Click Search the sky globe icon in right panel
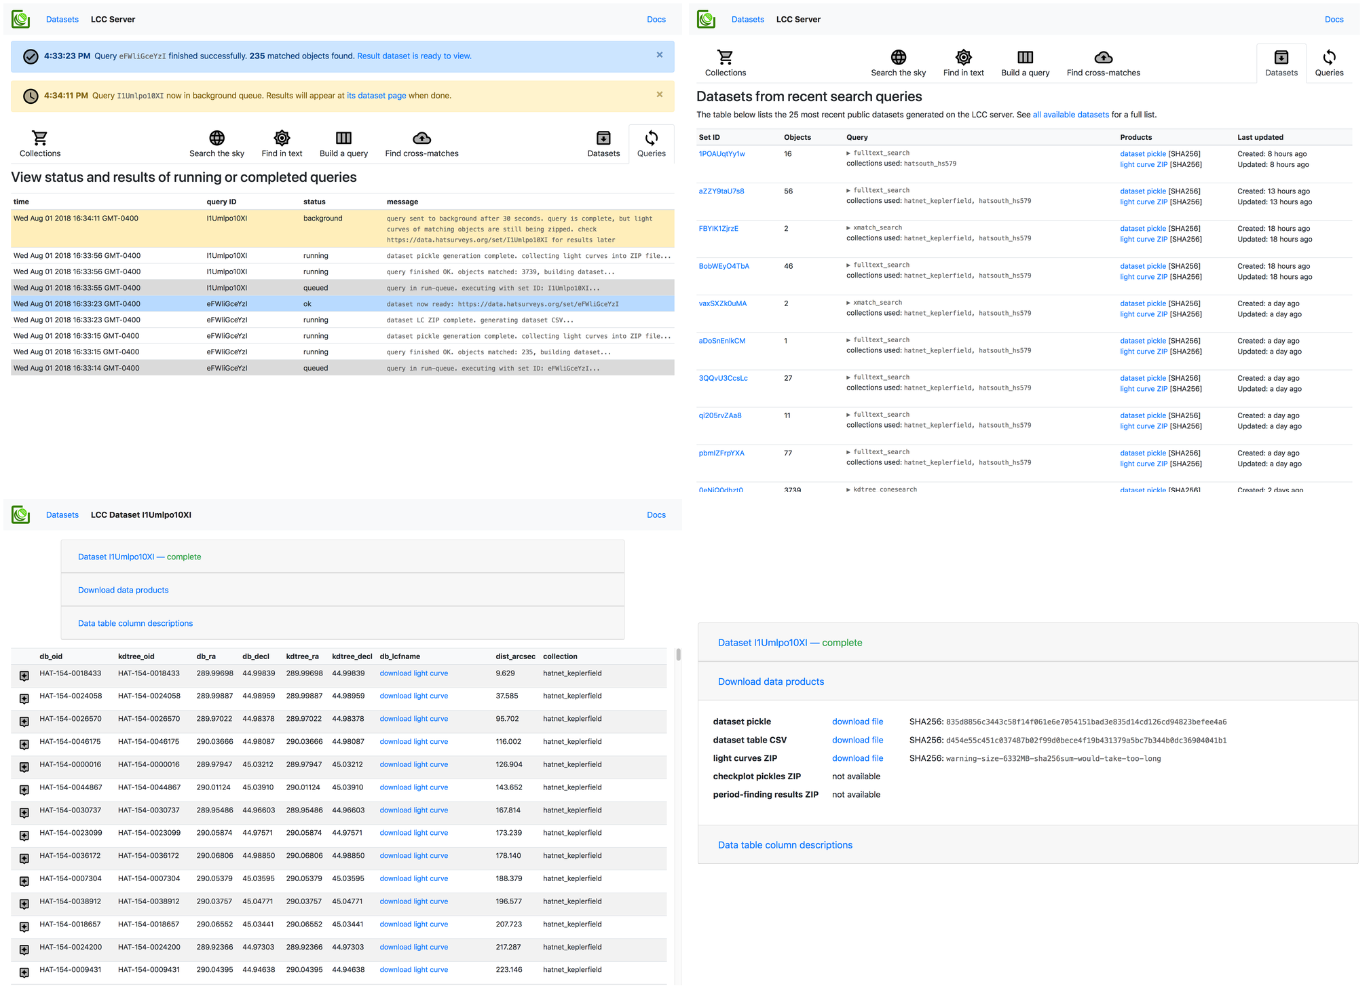This screenshot has width=1371, height=991. click(898, 58)
